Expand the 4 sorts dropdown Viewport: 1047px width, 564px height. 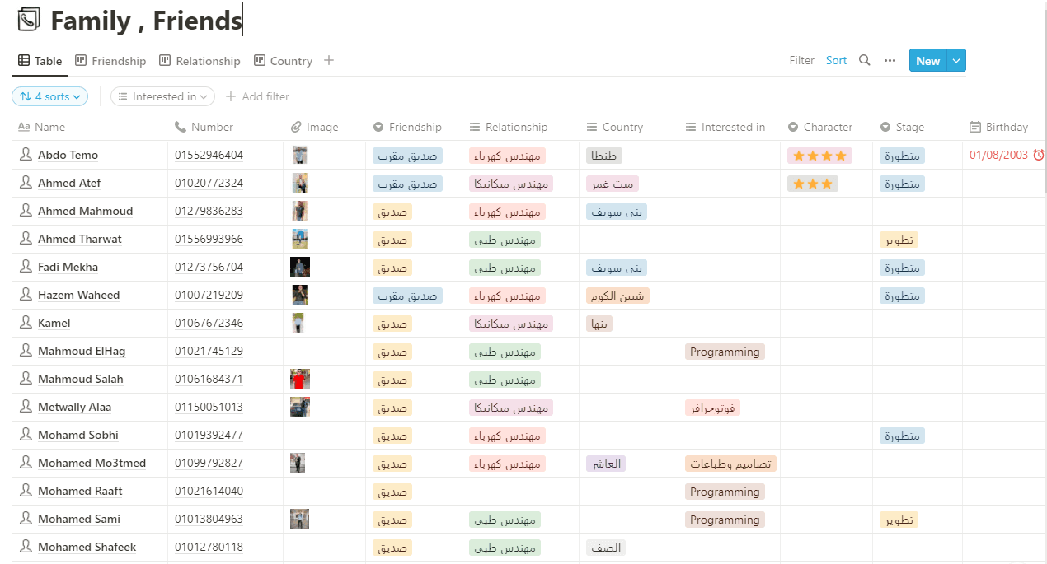[49, 96]
